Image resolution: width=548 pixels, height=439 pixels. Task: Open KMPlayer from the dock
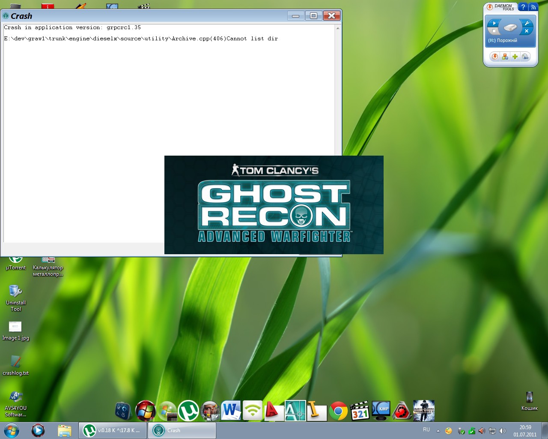[381, 411]
